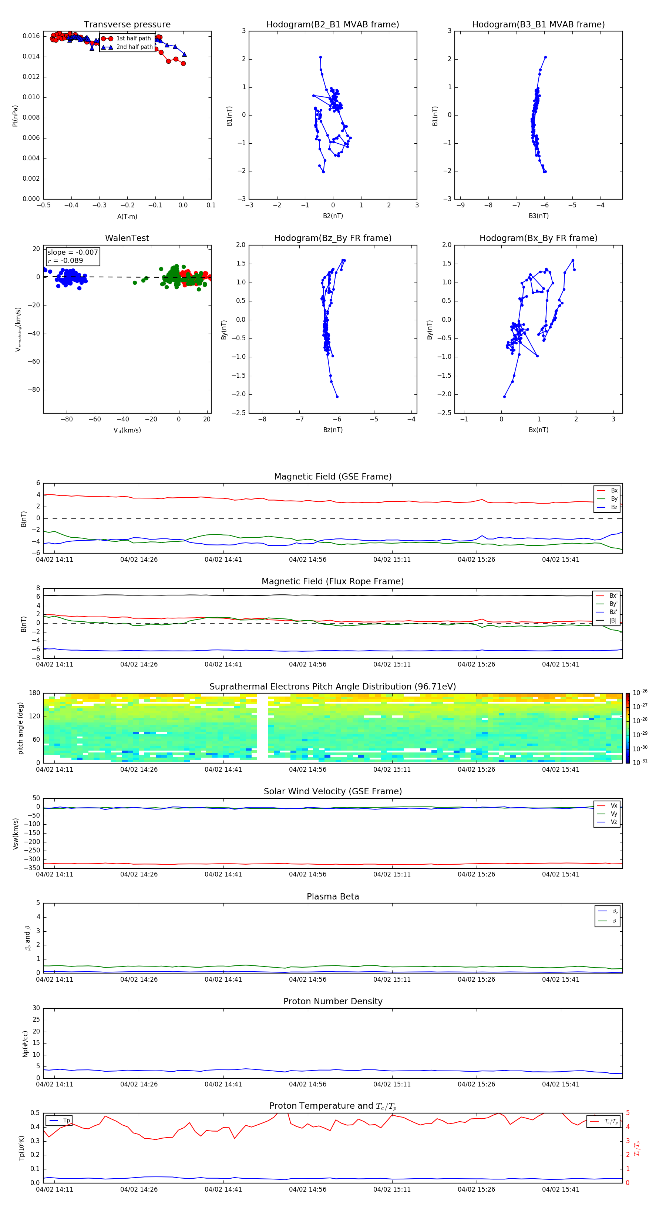The height and width of the screenshot is (1222, 666).
Task: Click the Vsw(km/s) y-axis label
Action: (15, 834)
